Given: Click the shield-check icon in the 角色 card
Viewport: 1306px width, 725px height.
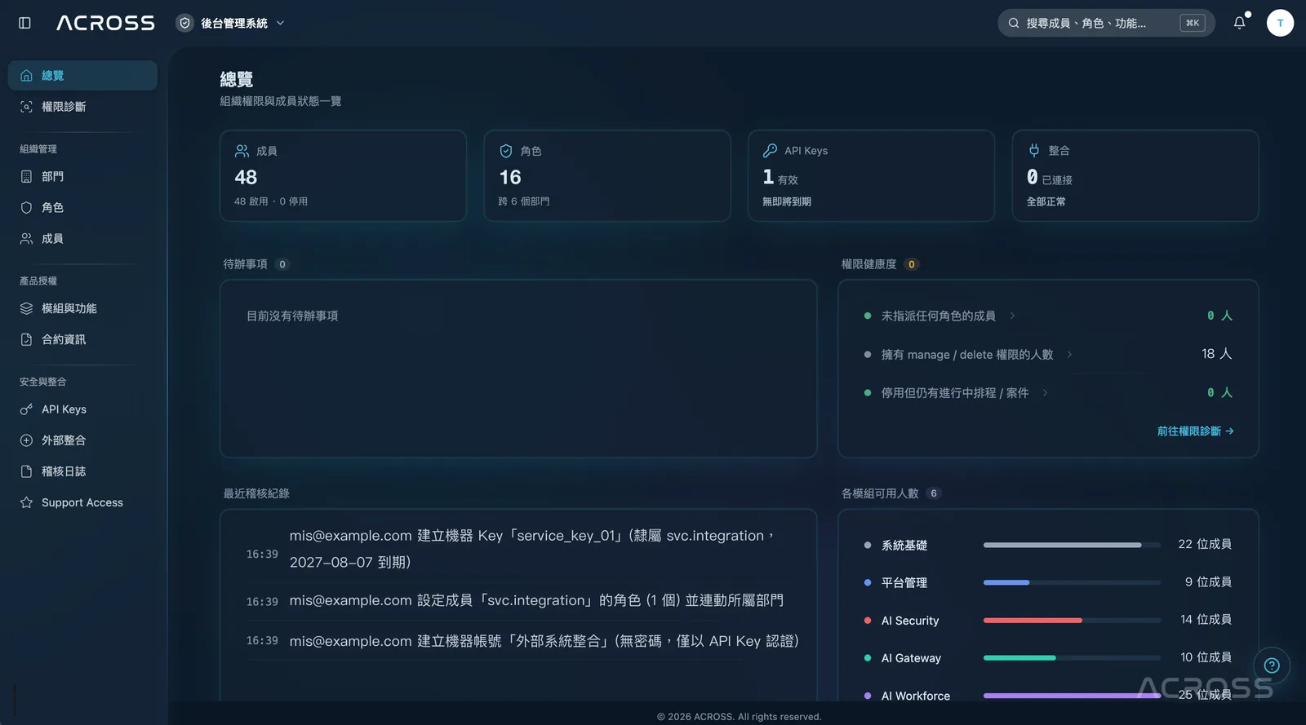Looking at the screenshot, I should (506, 151).
